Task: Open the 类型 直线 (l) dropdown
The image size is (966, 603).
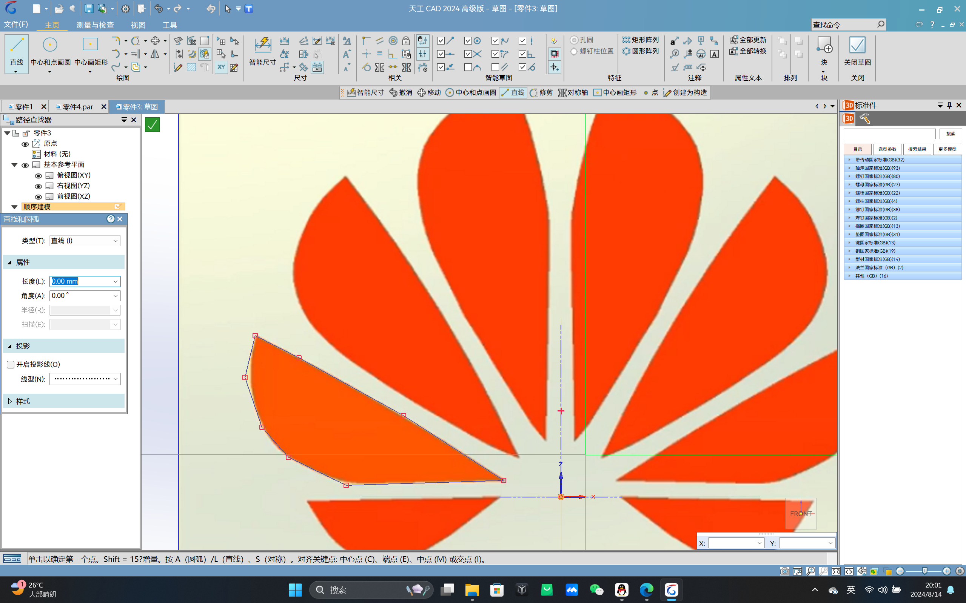Action: [85, 241]
